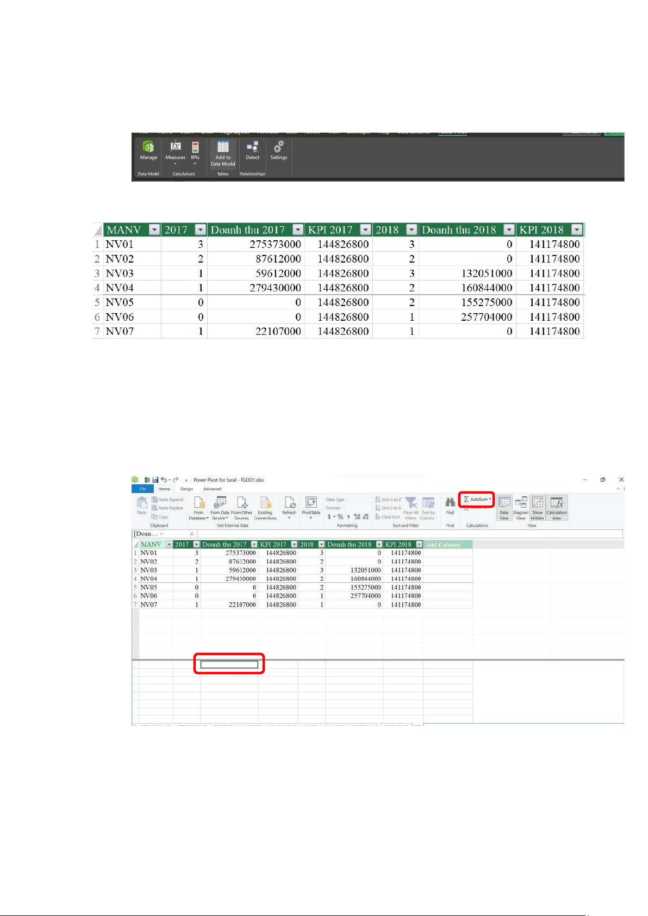The image size is (648, 916).
Task: Click the Manage data model icon
Action: (x=148, y=147)
